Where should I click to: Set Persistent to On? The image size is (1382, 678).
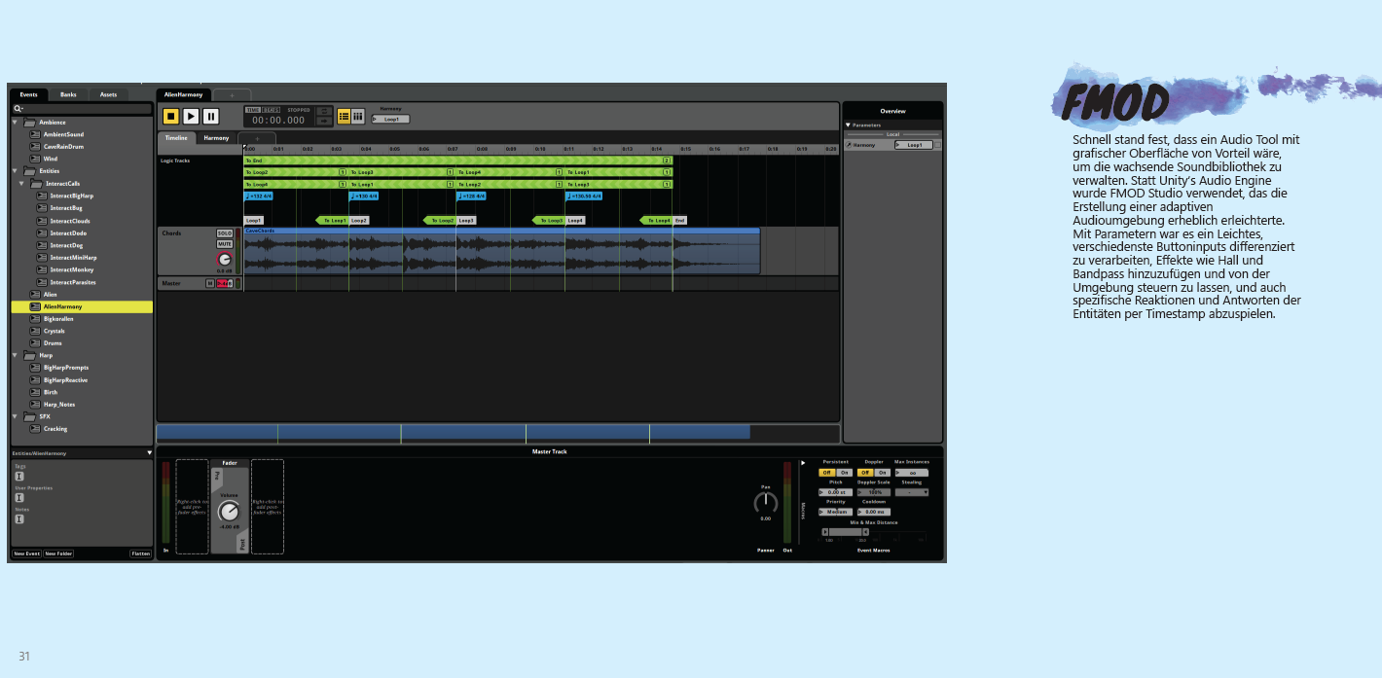pyautogui.click(x=844, y=473)
